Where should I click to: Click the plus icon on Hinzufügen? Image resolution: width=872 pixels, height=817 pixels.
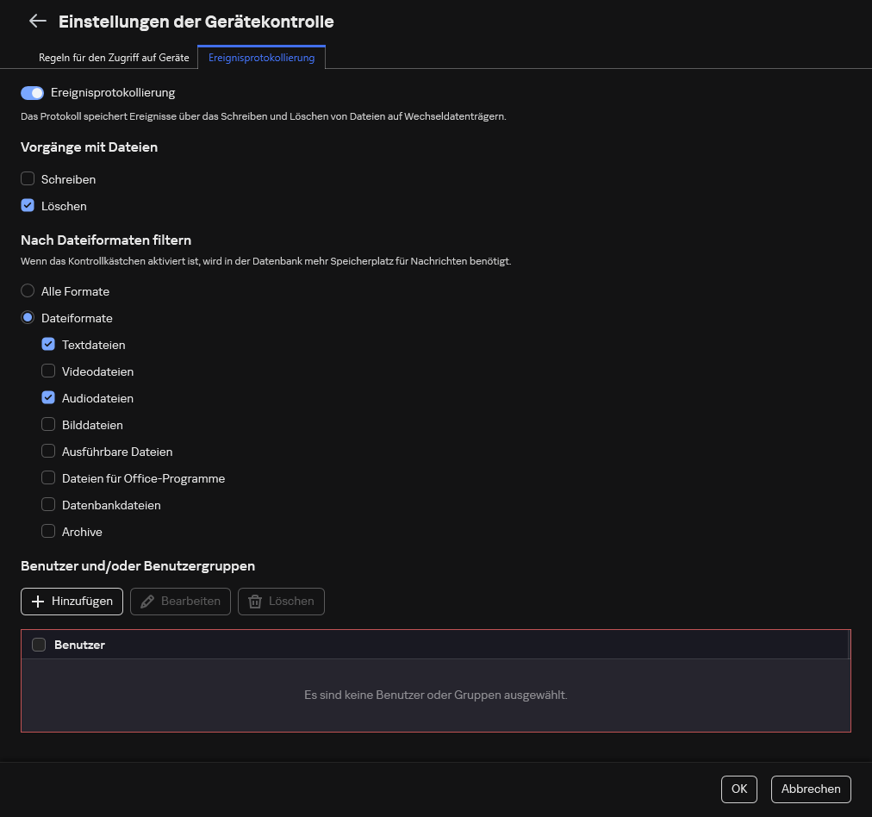coord(38,602)
